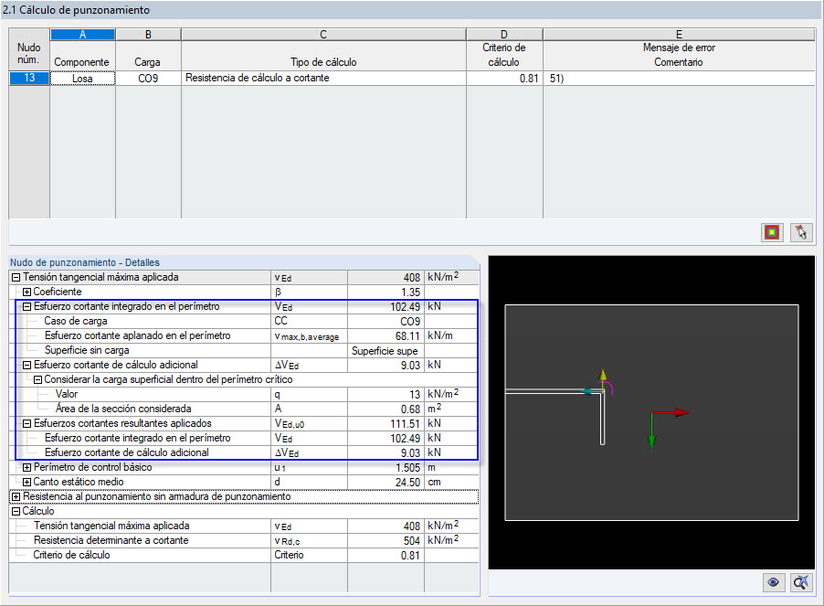
Task: Click the eye icon below the graphic panel
Action: click(x=773, y=582)
